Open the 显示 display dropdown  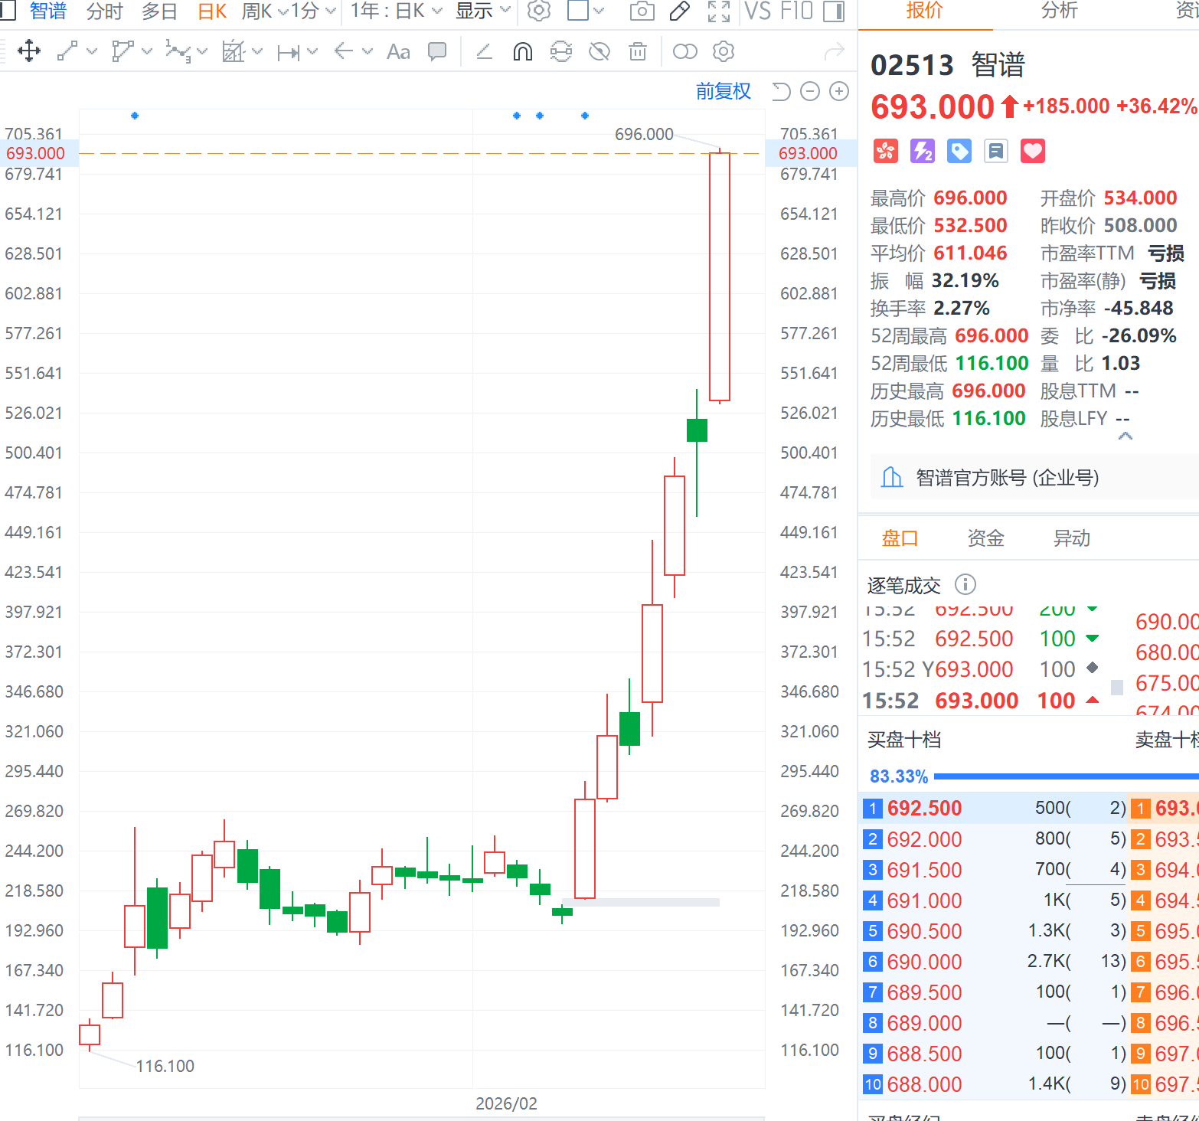click(482, 11)
